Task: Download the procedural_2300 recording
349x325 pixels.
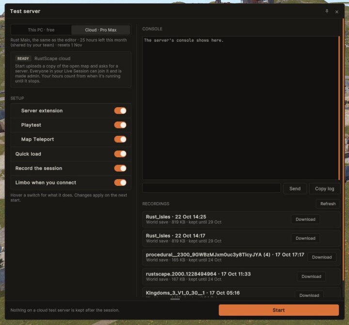Action: (x=322, y=257)
